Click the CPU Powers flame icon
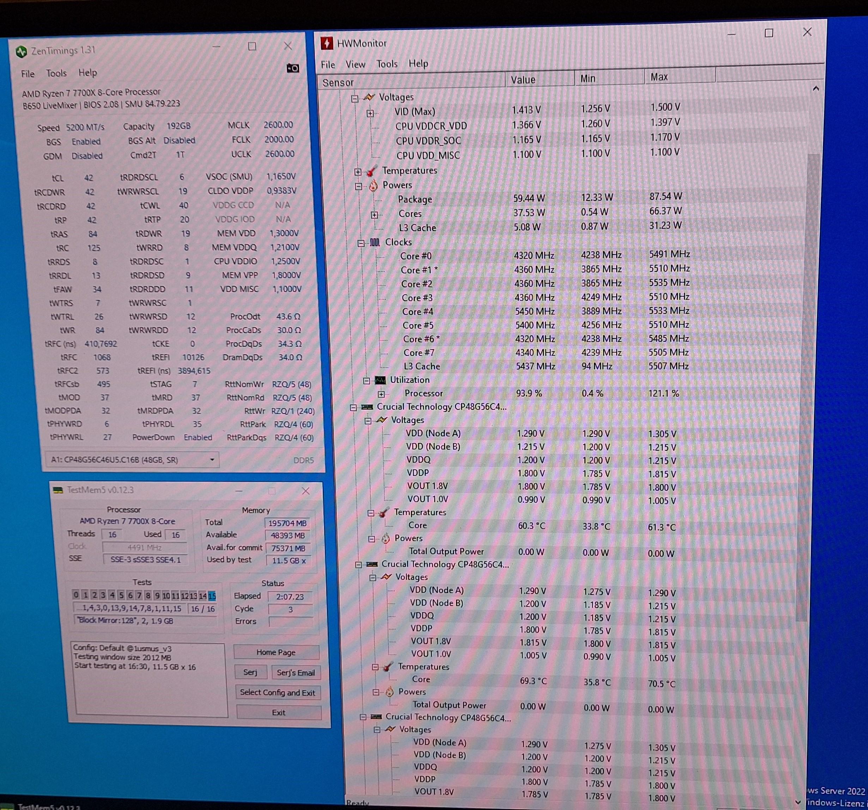 pyautogui.click(x=373, y=186)
